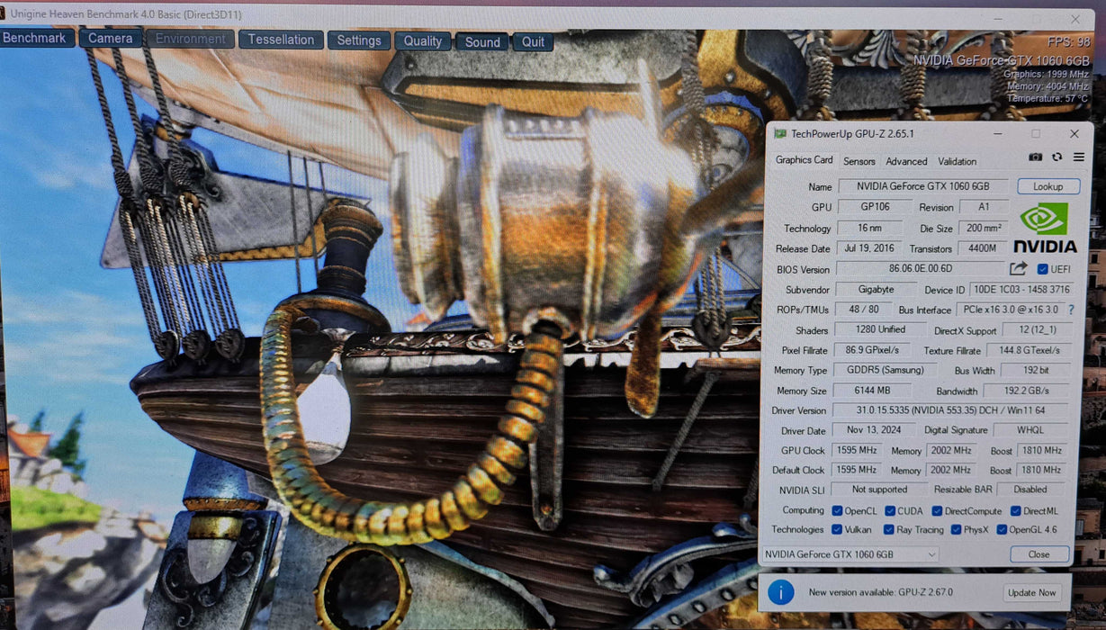Click the Bandwidth 192.2 GB/s field
The height and width of the screenshot is (630, 1106).
point(1026,391)
